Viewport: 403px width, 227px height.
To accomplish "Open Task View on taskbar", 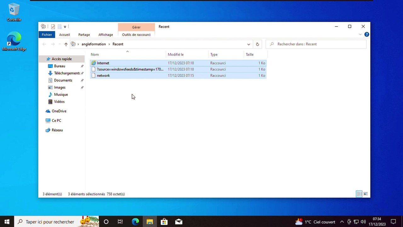I will point(120,222).
